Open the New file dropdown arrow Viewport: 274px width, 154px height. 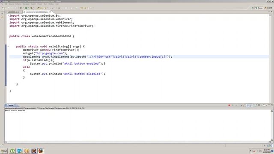point(6,8)
